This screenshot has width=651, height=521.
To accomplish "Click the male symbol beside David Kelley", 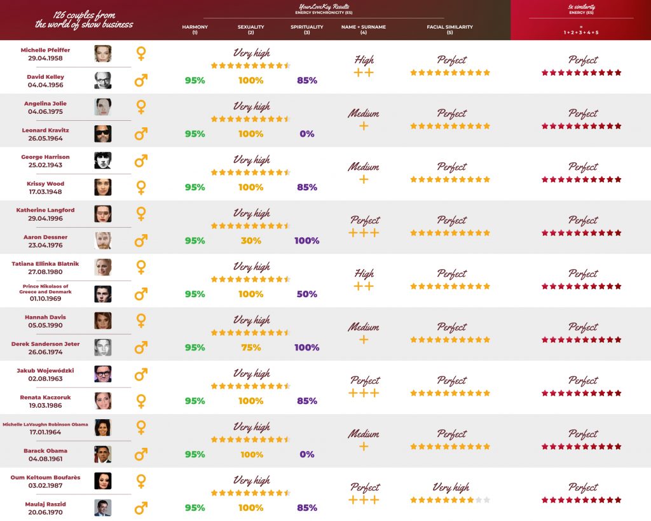I will (141, 81).
